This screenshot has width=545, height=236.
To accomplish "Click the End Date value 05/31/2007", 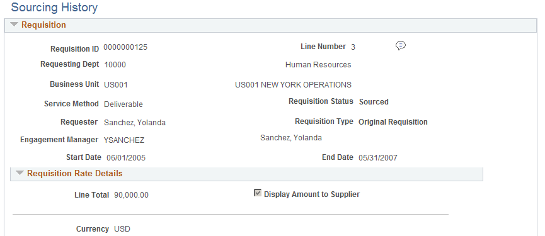I will tap(378, 158).
